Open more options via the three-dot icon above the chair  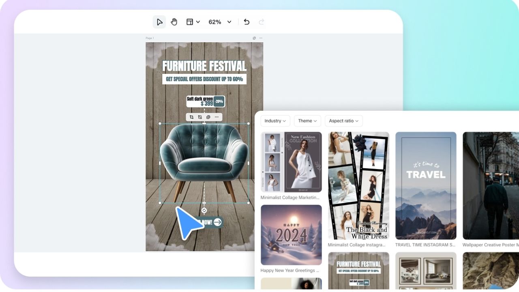tap(217, 117)
